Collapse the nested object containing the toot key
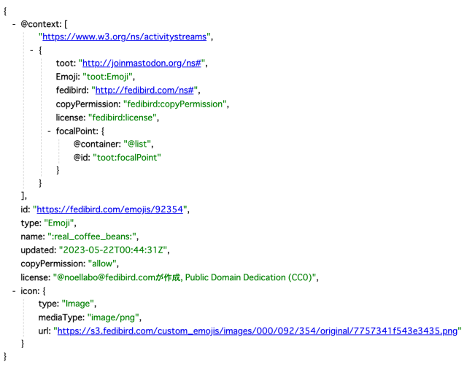 32,50
